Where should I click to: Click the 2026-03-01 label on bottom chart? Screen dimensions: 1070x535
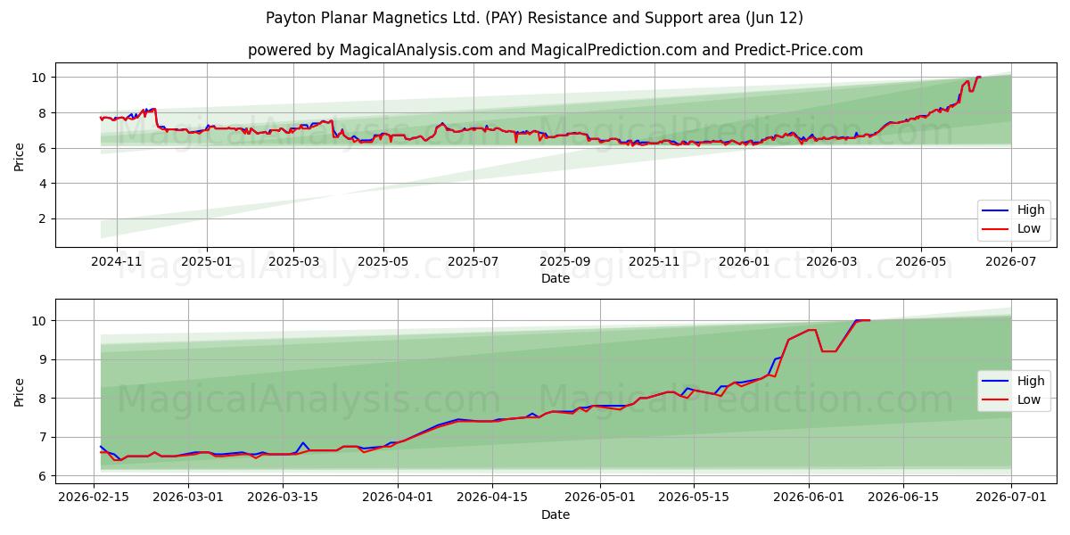click(x=188, y=498)
